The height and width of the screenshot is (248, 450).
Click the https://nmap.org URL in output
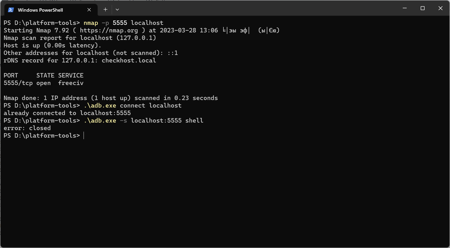[109, 30]
